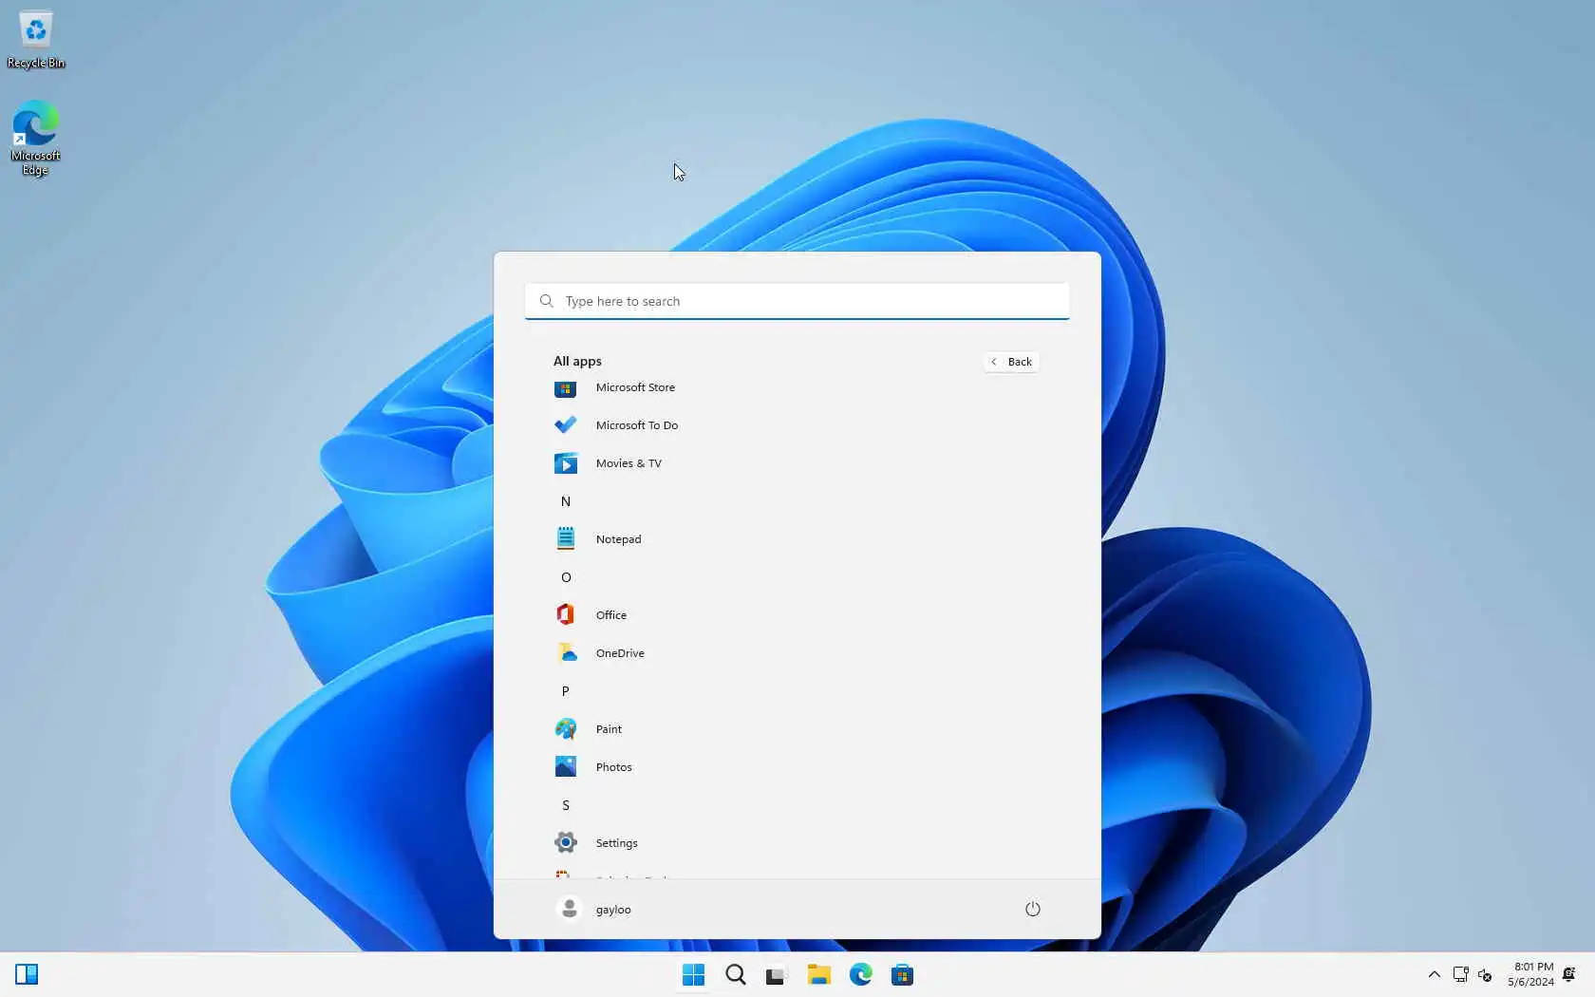Image resolution: width=1595 pixels, height=997 pixels.
Task: Open the Widgets panel on the taskbar
Action: pos(27,974)
